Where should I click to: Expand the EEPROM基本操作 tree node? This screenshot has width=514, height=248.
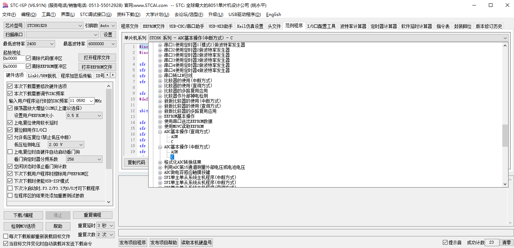pos(160,116)
